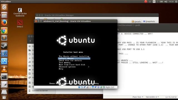This screenshot has height=100, width=178.
Task: Select the Install Ubuntu boot entry
Action: click(x=74, y=58)
